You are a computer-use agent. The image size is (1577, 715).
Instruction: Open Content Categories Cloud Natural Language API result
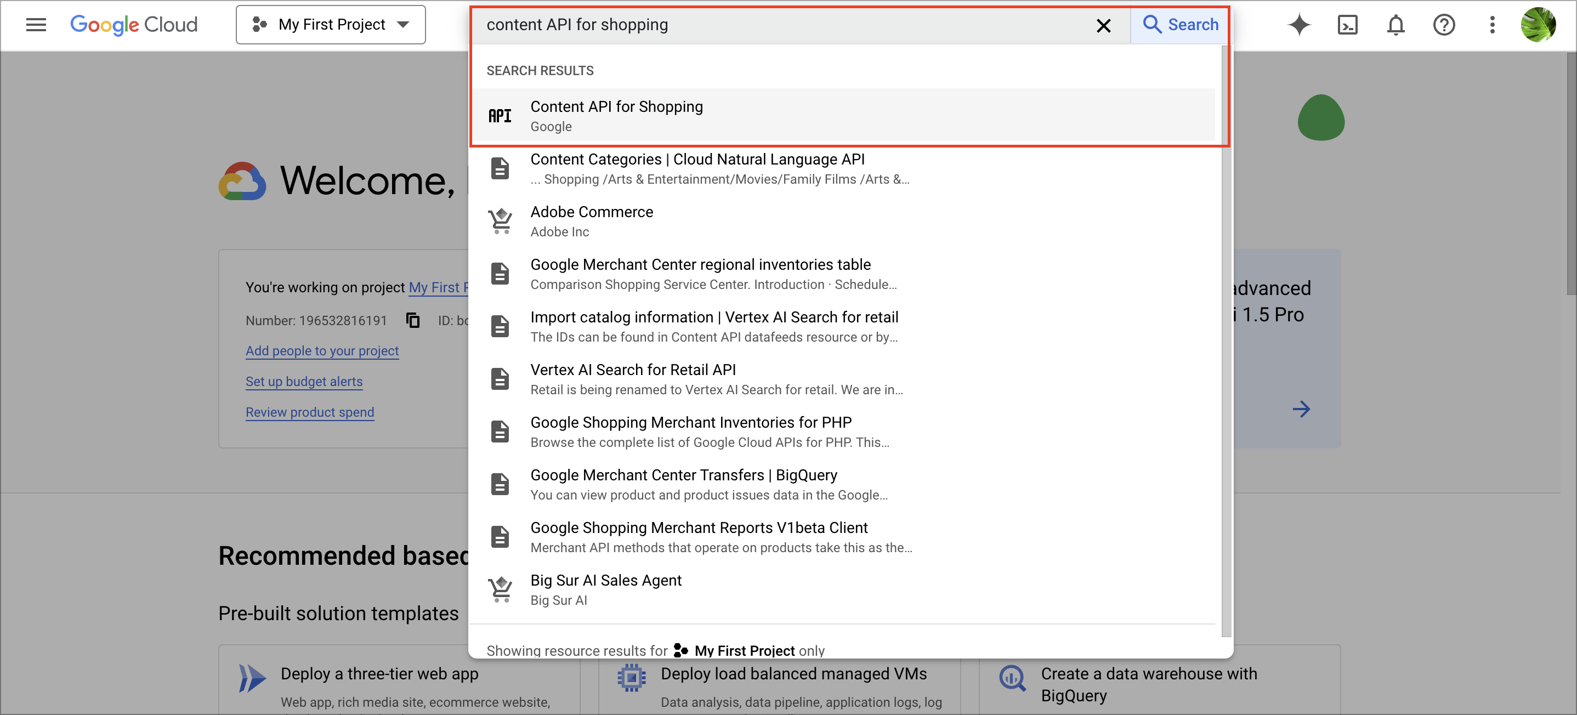point(843,168)
